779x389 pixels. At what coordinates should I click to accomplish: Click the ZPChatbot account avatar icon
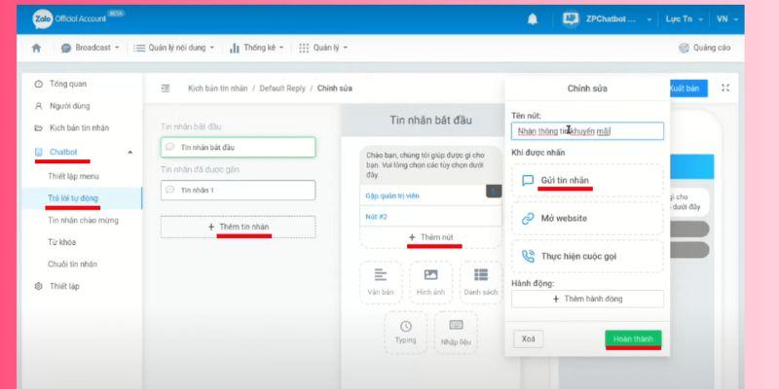click(x=571, y=18)
